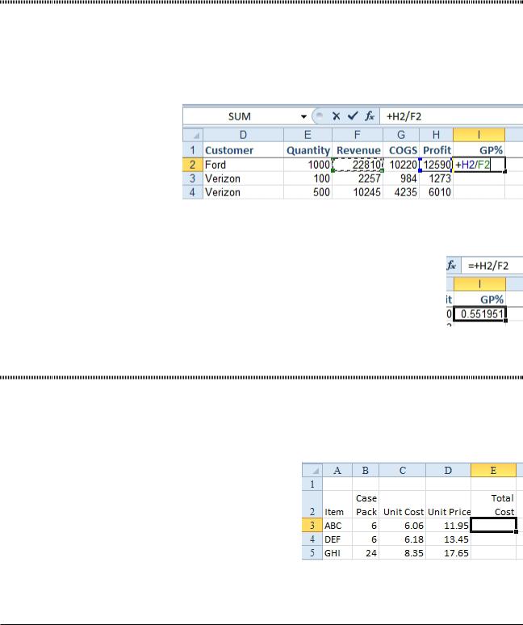The height and width of the screenshot is (625, 523).
Task: Click the ABC item cell
Action: pos(337,526)
